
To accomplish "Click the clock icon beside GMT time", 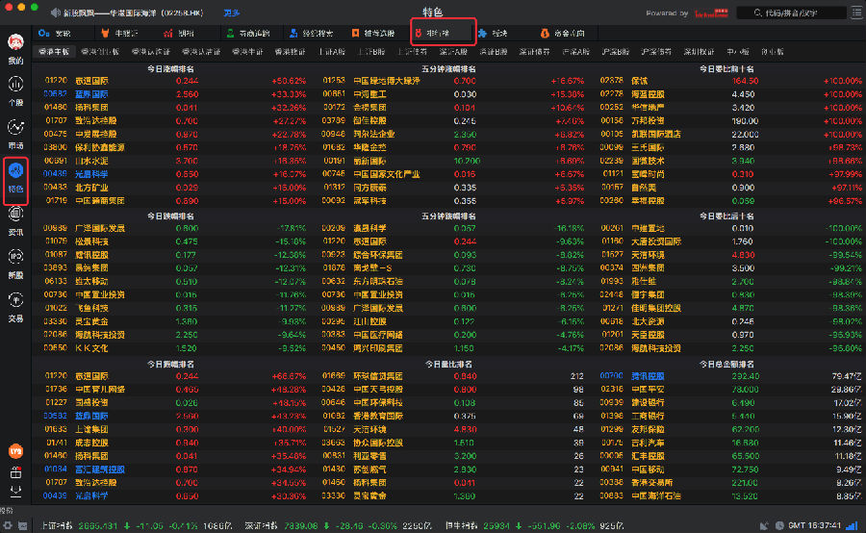I will click(779, 526).
